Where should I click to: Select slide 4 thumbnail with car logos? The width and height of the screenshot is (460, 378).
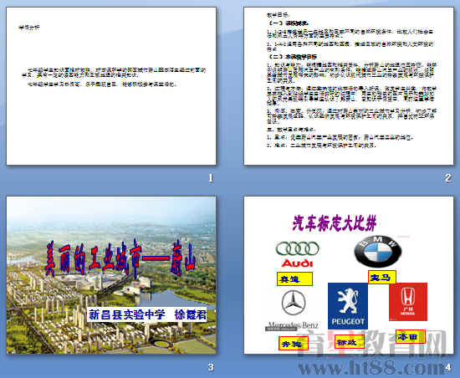click(349, 275)
